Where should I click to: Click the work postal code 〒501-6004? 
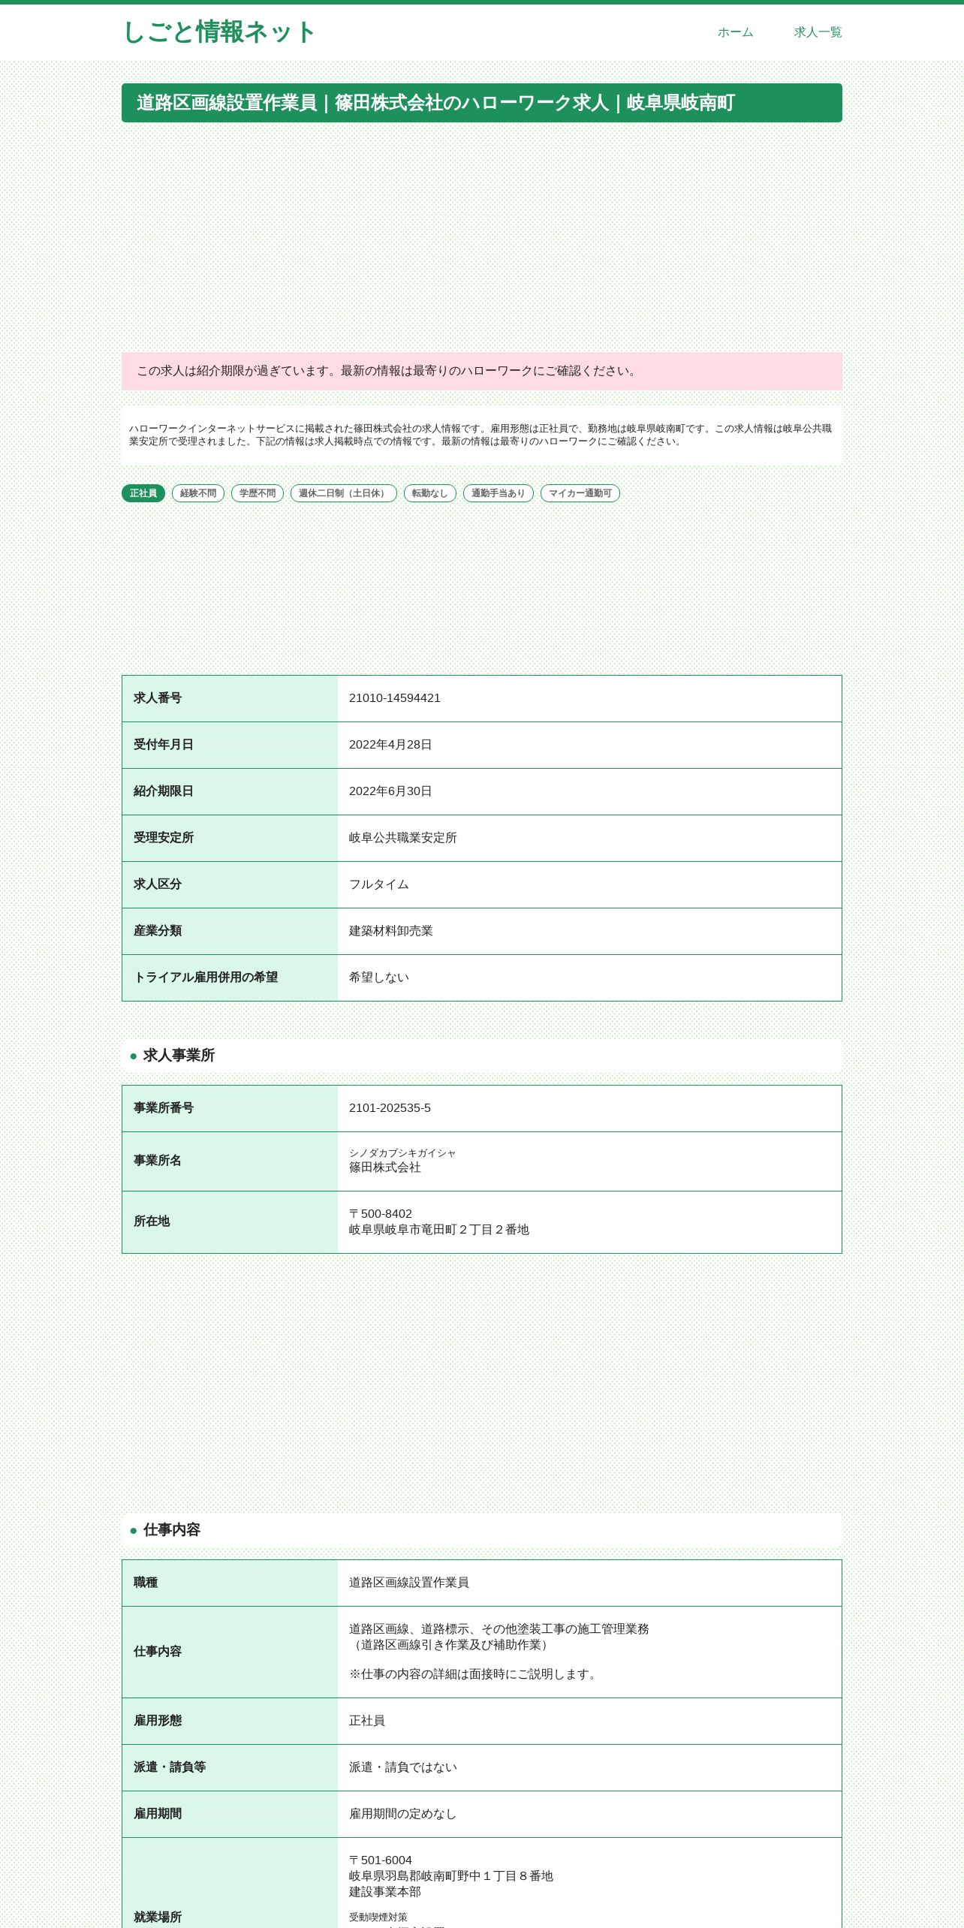(381, 1860)
